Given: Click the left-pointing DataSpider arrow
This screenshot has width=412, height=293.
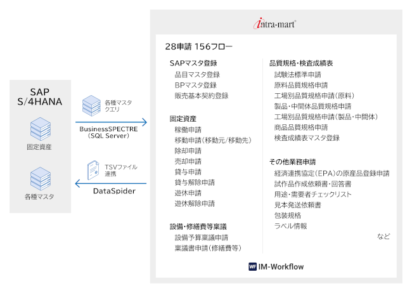Looking at the screenshot, I should click(111, 184).
